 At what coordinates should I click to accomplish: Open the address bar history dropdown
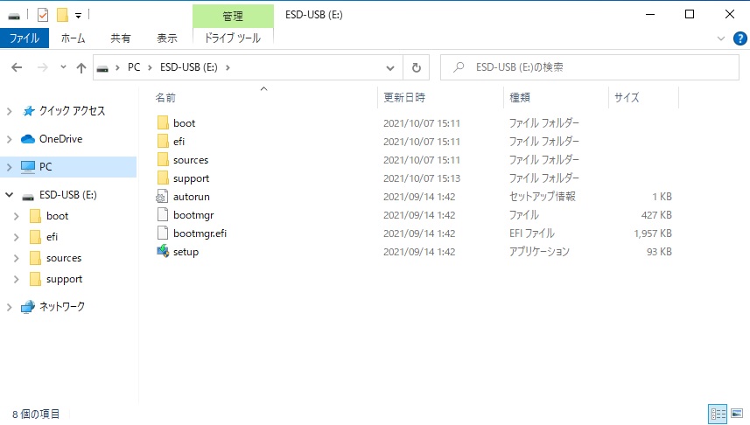pos(390,68)
